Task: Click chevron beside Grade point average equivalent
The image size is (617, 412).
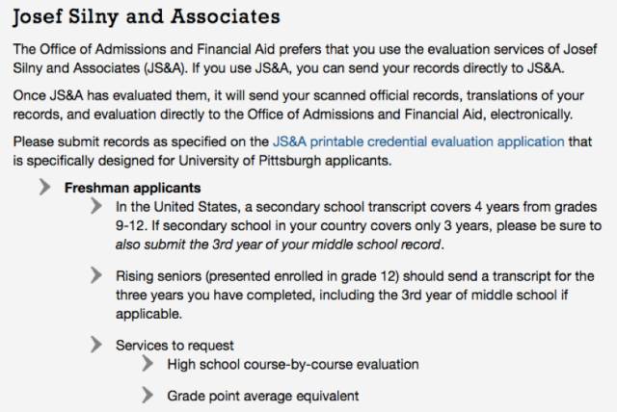Action: pyautogui.click(x=148, y=395)
